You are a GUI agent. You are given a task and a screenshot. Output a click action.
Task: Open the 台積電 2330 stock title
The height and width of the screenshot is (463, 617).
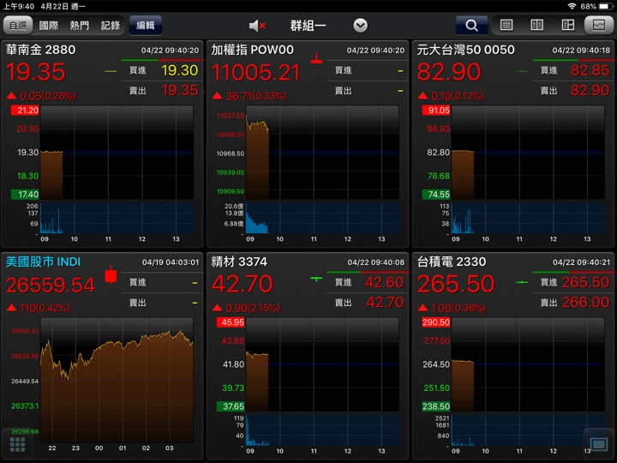pos(451,262)
